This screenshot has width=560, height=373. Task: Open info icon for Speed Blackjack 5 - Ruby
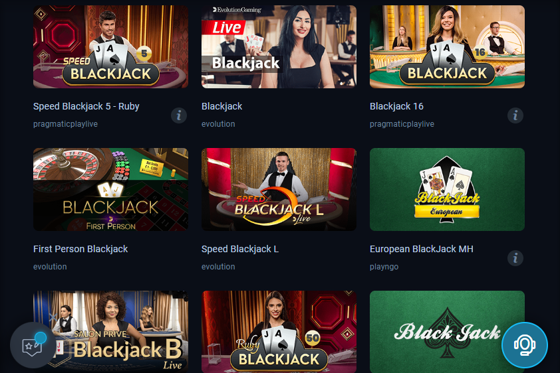tap(178, 115)
